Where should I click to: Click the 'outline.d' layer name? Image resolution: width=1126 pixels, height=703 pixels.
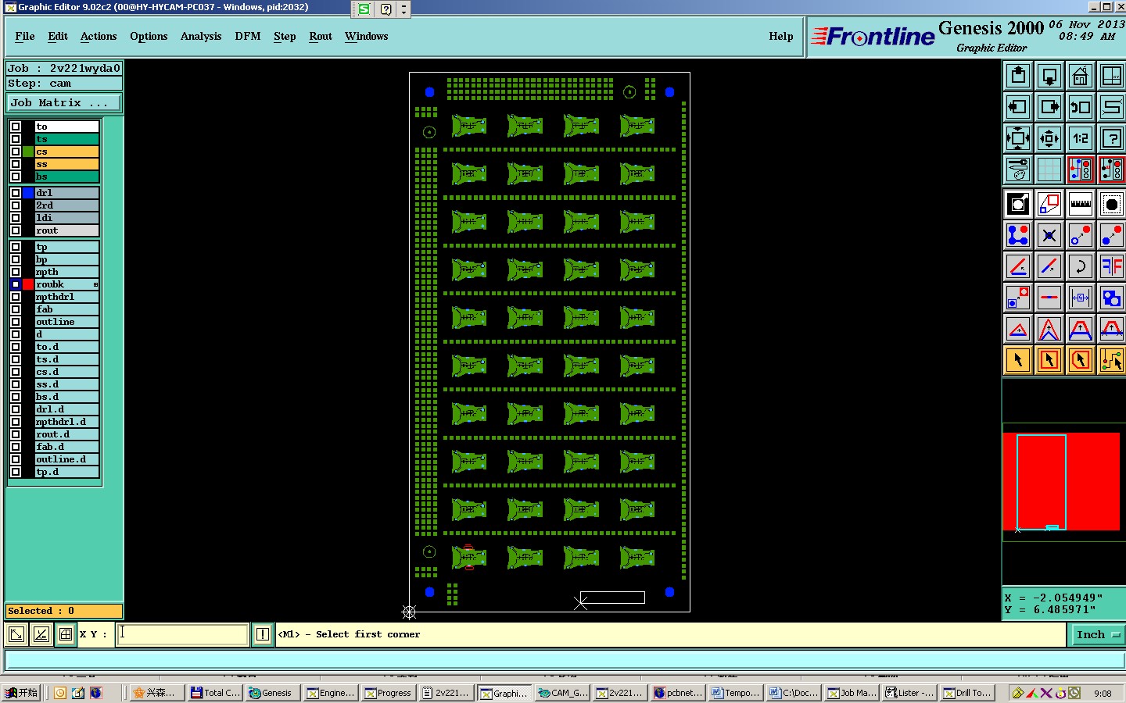[66, 459]
